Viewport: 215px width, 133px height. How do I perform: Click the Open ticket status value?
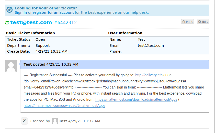(x=40, y=39)
